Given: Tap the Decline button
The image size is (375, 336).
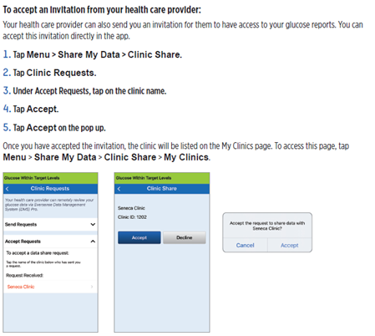Looking at the screenshot, I should pos(185,237).
